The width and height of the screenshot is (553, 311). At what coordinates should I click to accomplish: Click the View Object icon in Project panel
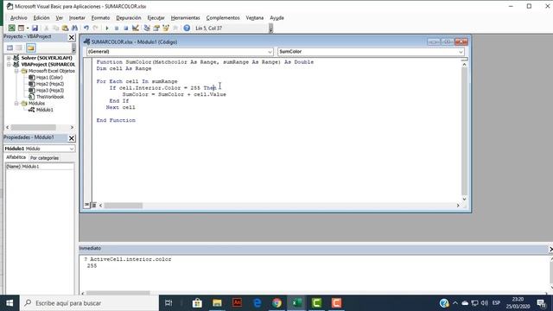click(19, 48)
